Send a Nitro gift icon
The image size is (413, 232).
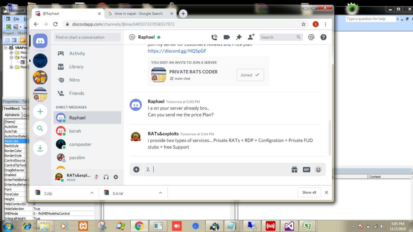[294, 170]
